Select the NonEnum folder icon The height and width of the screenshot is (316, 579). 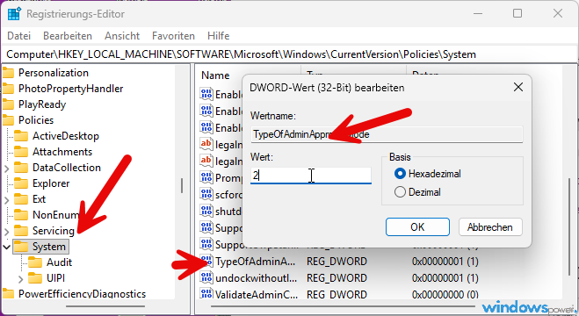[21, 215]
